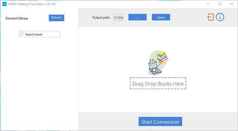Image resolution: width=238 pixels, height=131 pixels.
Task: Click the empty library list below search
Action: coord(39,83)
